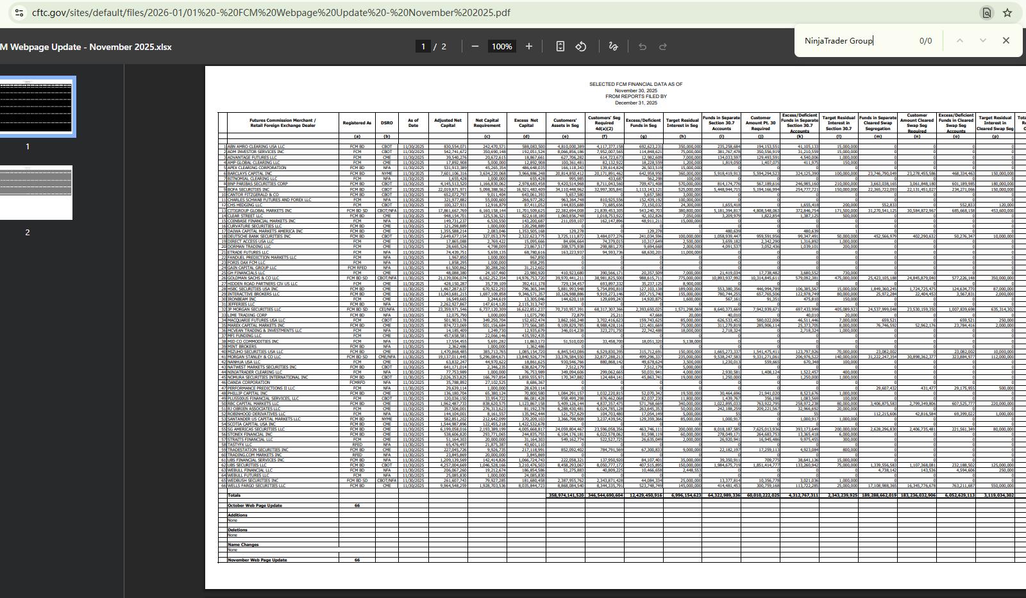Click the Futures Commission Merchant column header

coord(282,122)
